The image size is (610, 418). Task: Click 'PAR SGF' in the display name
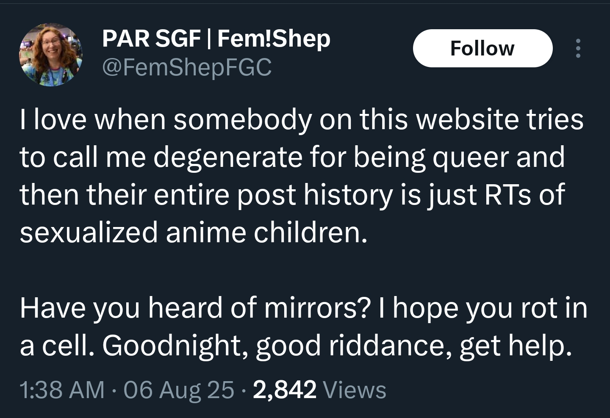click(x=151, y=39)
